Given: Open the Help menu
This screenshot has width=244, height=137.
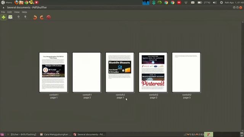Looking at the screenshot, I should 24,12.
